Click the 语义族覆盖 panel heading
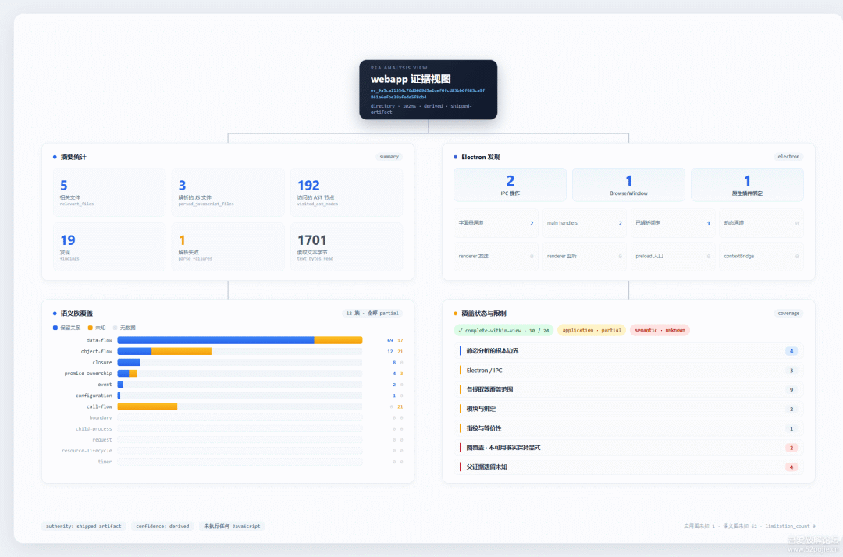 pyautogui.click(x=76, y=313)
